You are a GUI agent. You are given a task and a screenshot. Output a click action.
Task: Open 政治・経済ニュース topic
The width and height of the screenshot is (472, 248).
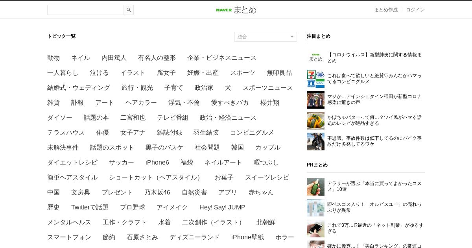point(228,118)
